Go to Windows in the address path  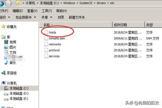point(69,3)
